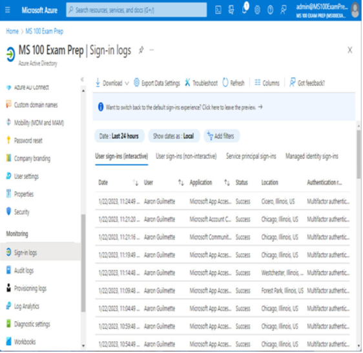Expand the Download dropdown chevron

(127, 83)
